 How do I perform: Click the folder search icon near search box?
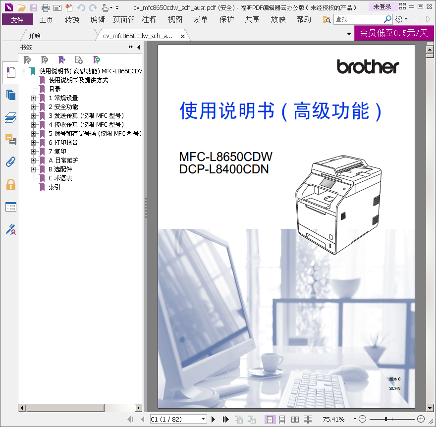[x=327, y=19]
